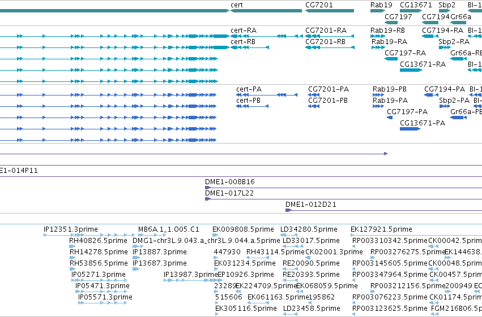Screen dimensions: 482x317
Task: Click the CG7197-PA protein label
Action: (x=407, y=112)
